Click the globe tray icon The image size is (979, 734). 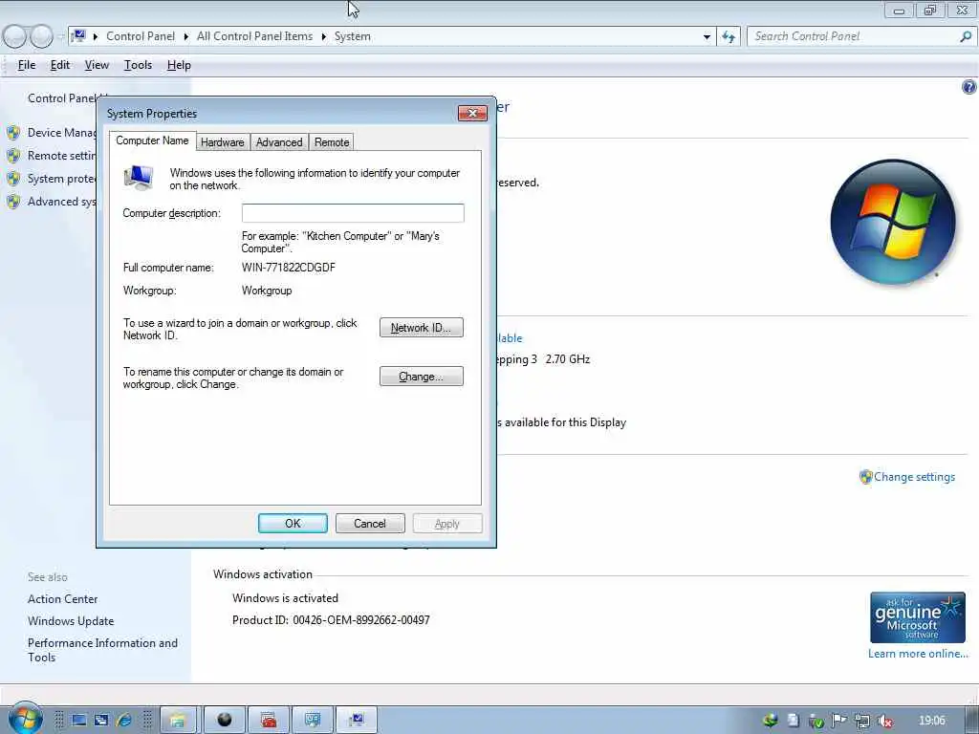(771, 721)
